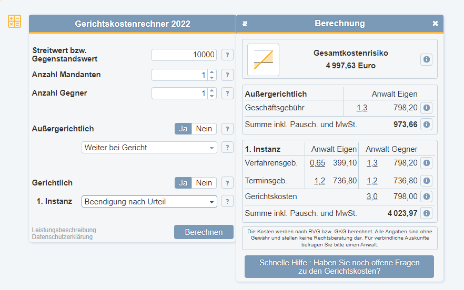
Task: Click the 4 997,63 Euro total value
Action: tap(351, 66)
